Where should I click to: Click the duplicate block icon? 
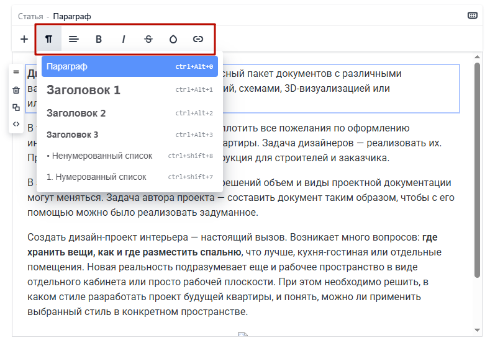tap(16, 107)
